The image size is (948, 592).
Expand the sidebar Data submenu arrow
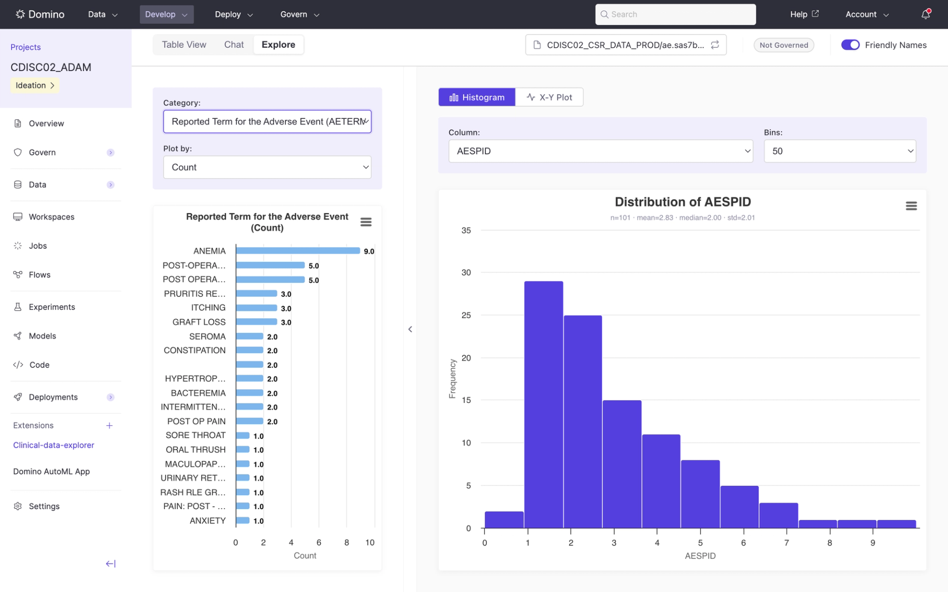tap(111, 185)
